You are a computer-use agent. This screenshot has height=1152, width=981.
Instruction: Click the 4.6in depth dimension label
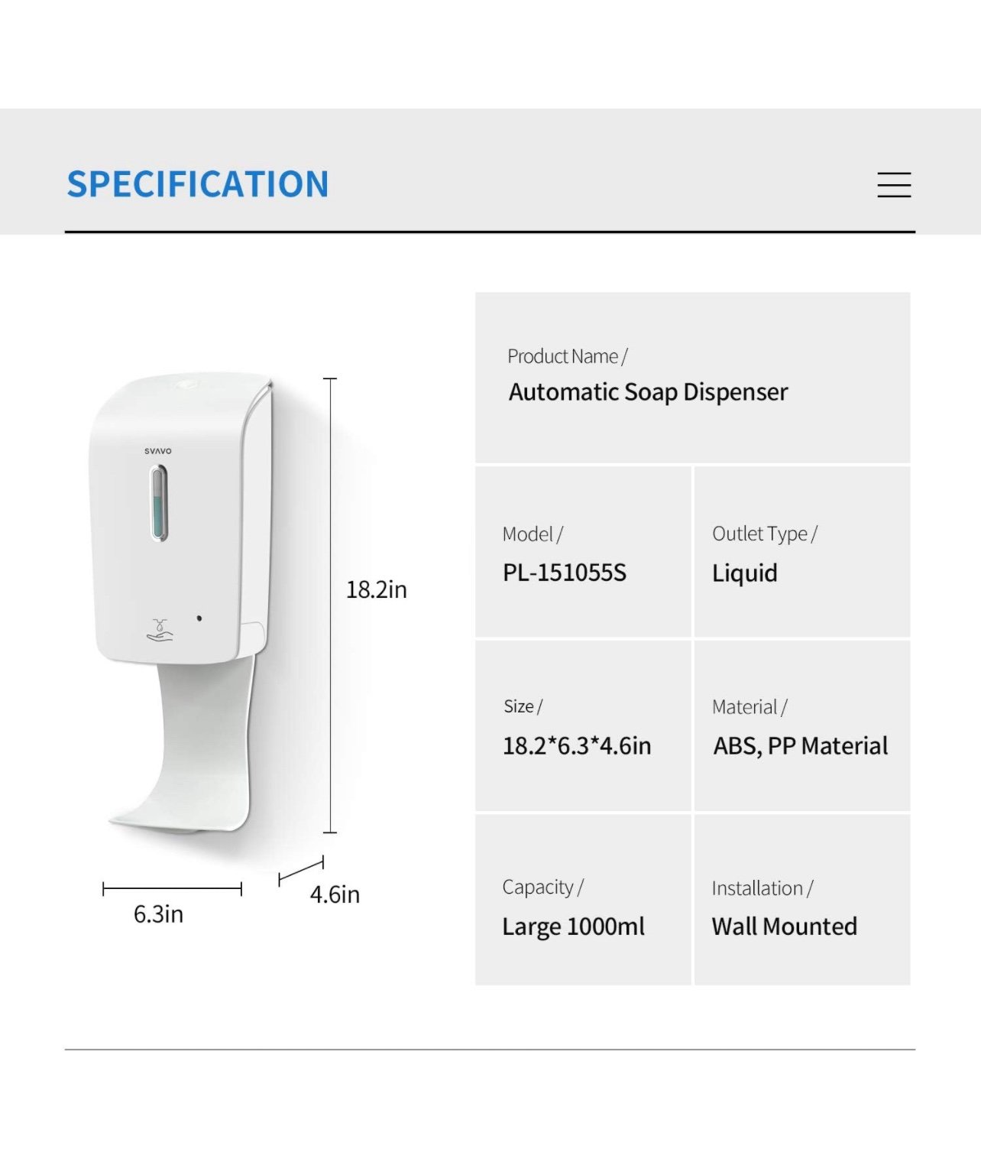[x=335, y=894]
